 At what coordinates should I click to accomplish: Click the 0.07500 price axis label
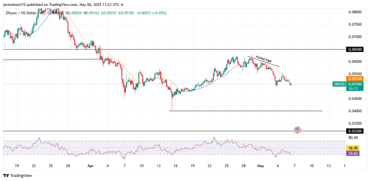pyautogui.click(x=355, y=24)
